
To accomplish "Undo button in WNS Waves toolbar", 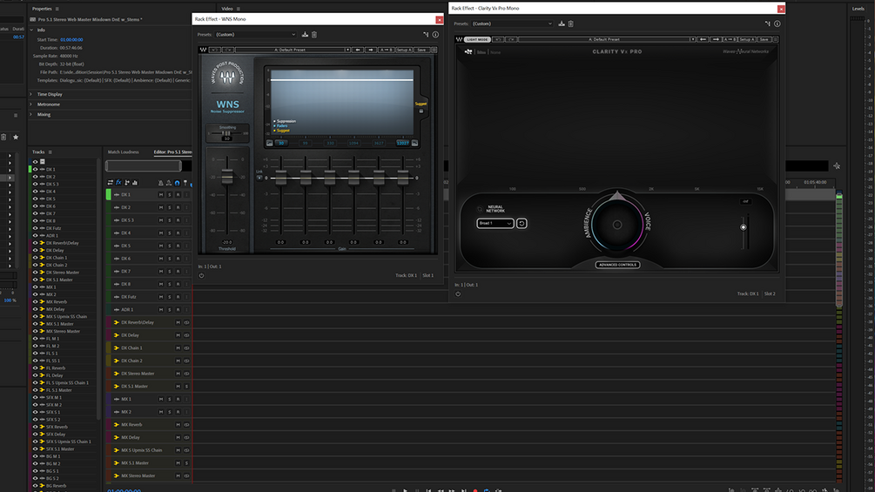I will (214, 50).
